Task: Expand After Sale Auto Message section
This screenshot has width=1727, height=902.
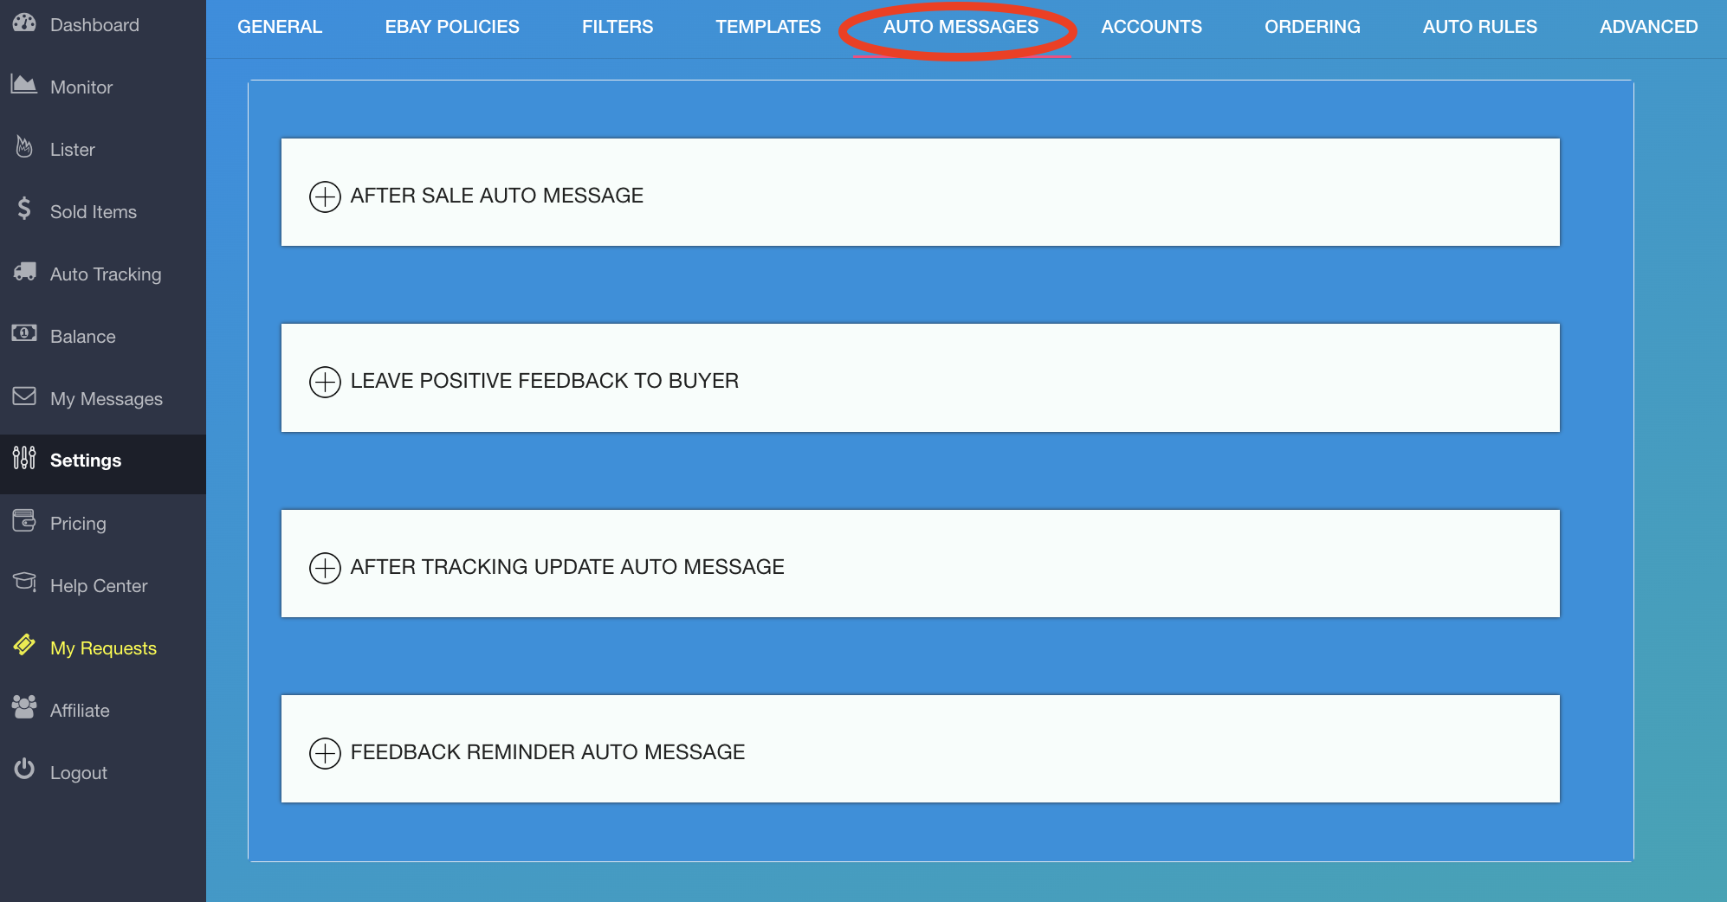Action: pyautogui.click(x=325, y=197)
